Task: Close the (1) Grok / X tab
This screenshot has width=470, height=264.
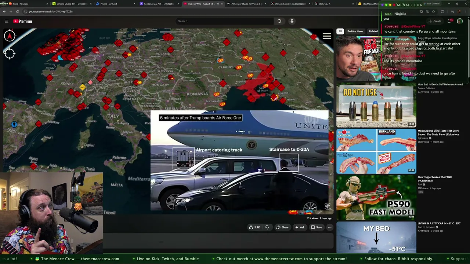Action: click(353, 4)
